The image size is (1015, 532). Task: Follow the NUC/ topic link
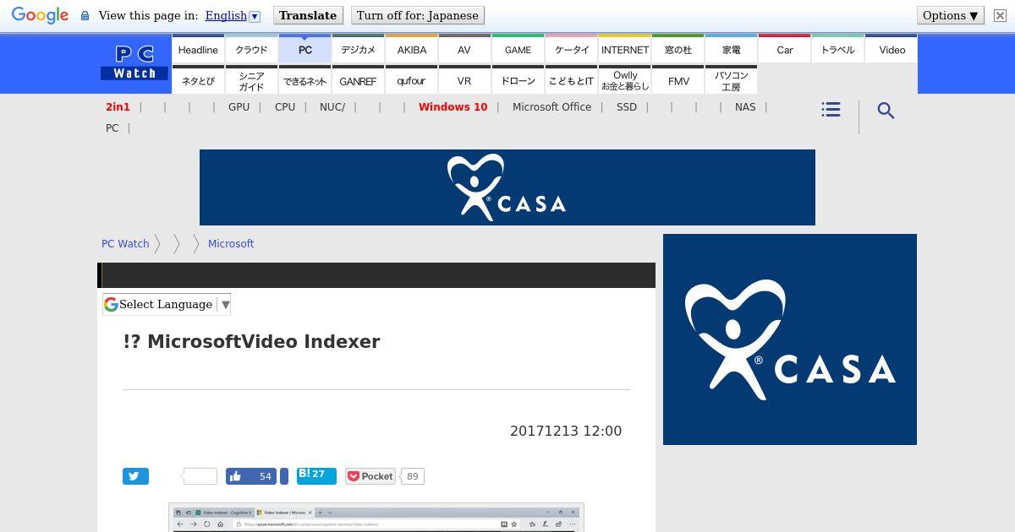[332, 106]
